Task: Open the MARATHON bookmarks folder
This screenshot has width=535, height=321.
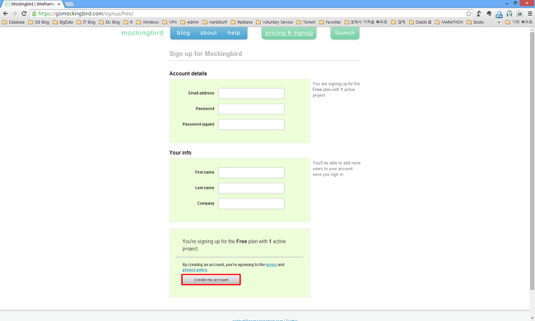Action: [x=449, y=22]
